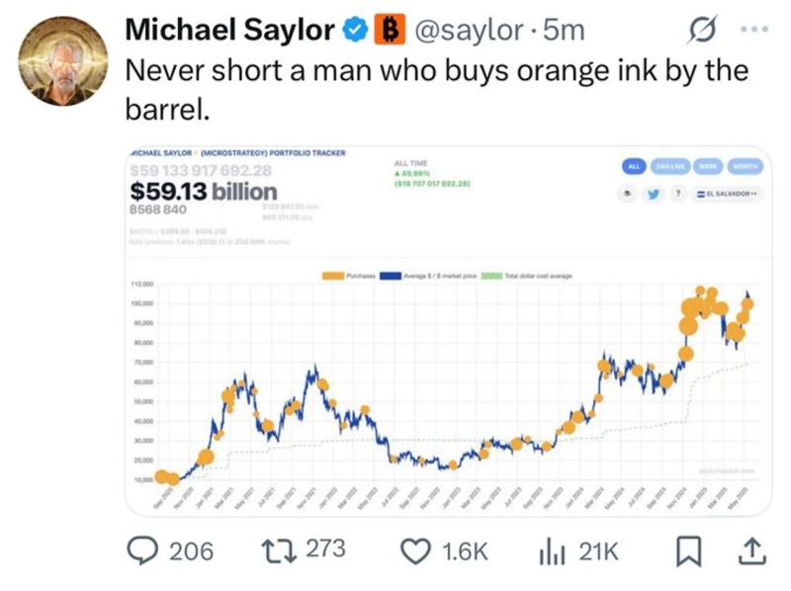Screen dimensions: 791x591
Task: Expand the El Salvador portfolio dropdown
Action: [x=729, y=194]
